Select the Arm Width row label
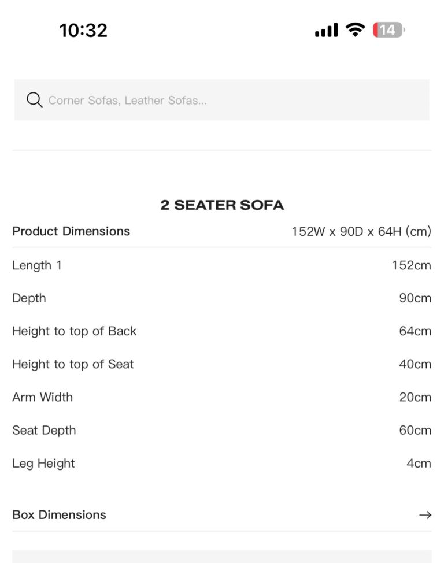The image size is (444, 563). coord(42,397)
